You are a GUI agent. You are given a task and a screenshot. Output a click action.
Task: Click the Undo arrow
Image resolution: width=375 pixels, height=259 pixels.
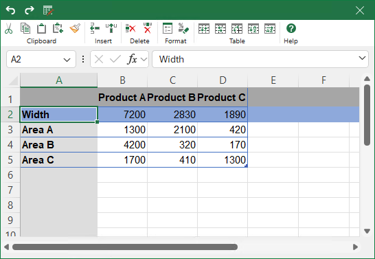10,10
